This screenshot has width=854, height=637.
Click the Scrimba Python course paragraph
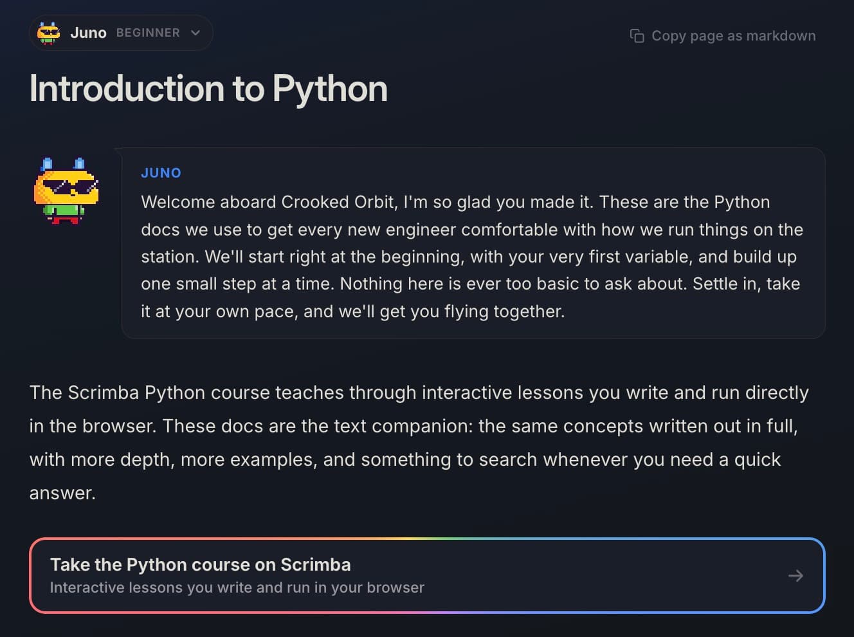point(419,443)
